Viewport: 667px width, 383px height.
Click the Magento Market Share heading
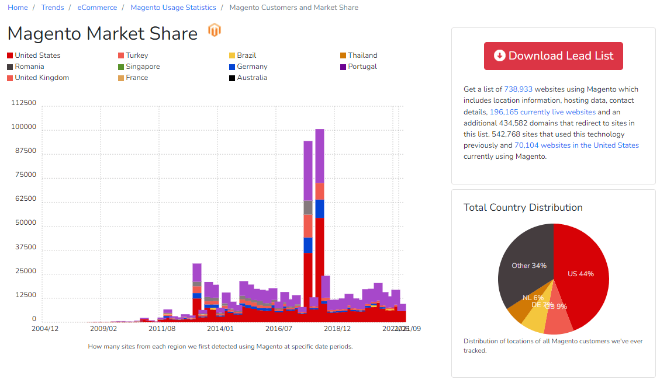(x=102, y=34)
